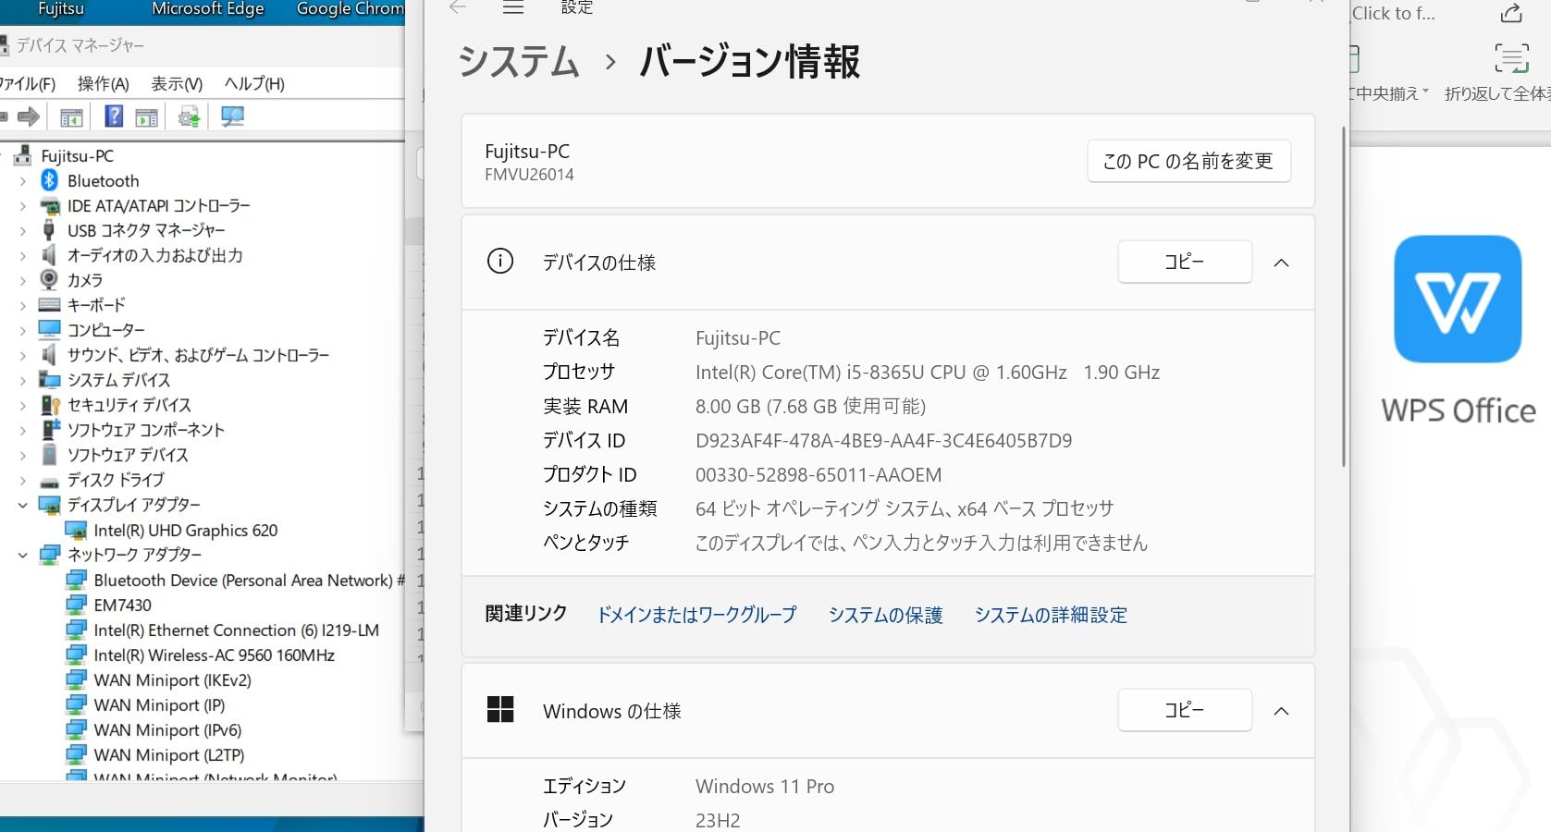Select WAN Miniport (IKEv2) entry
1551x832 pixels.
coord(172,679)
